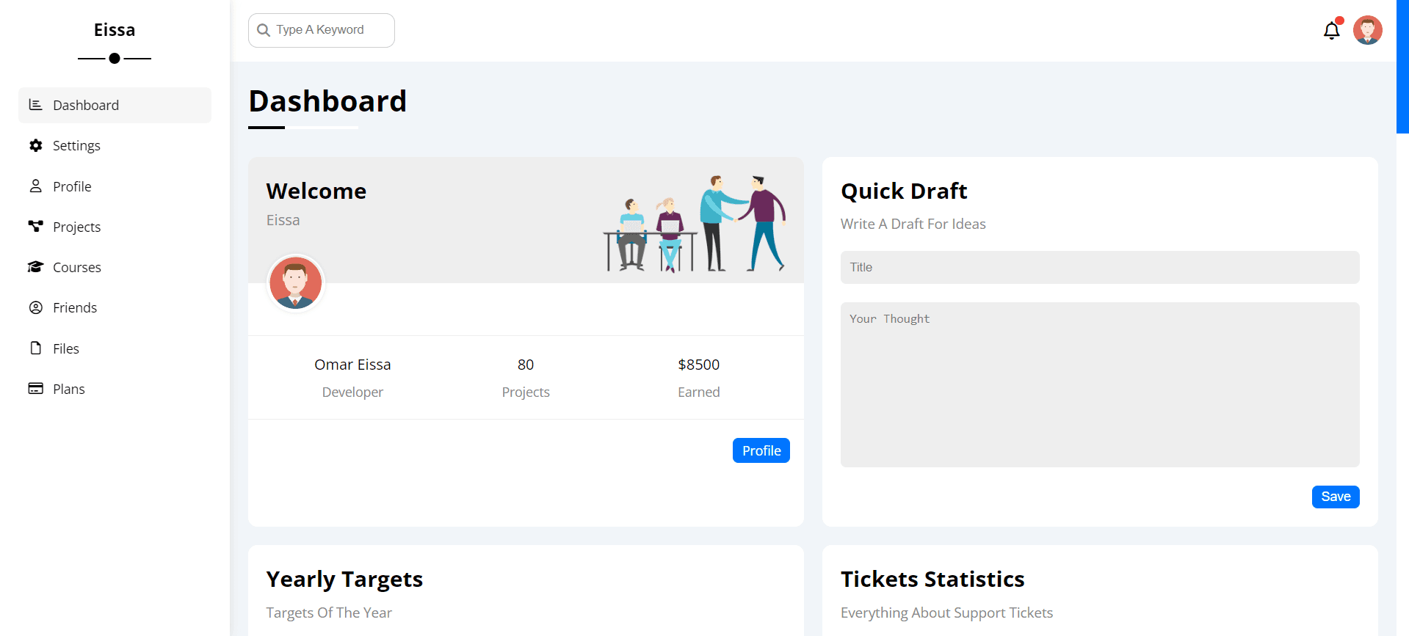Select Dashboard in the sidebar menu
The width and height of the screenshot is (1409, 636).
coord(86,105)
